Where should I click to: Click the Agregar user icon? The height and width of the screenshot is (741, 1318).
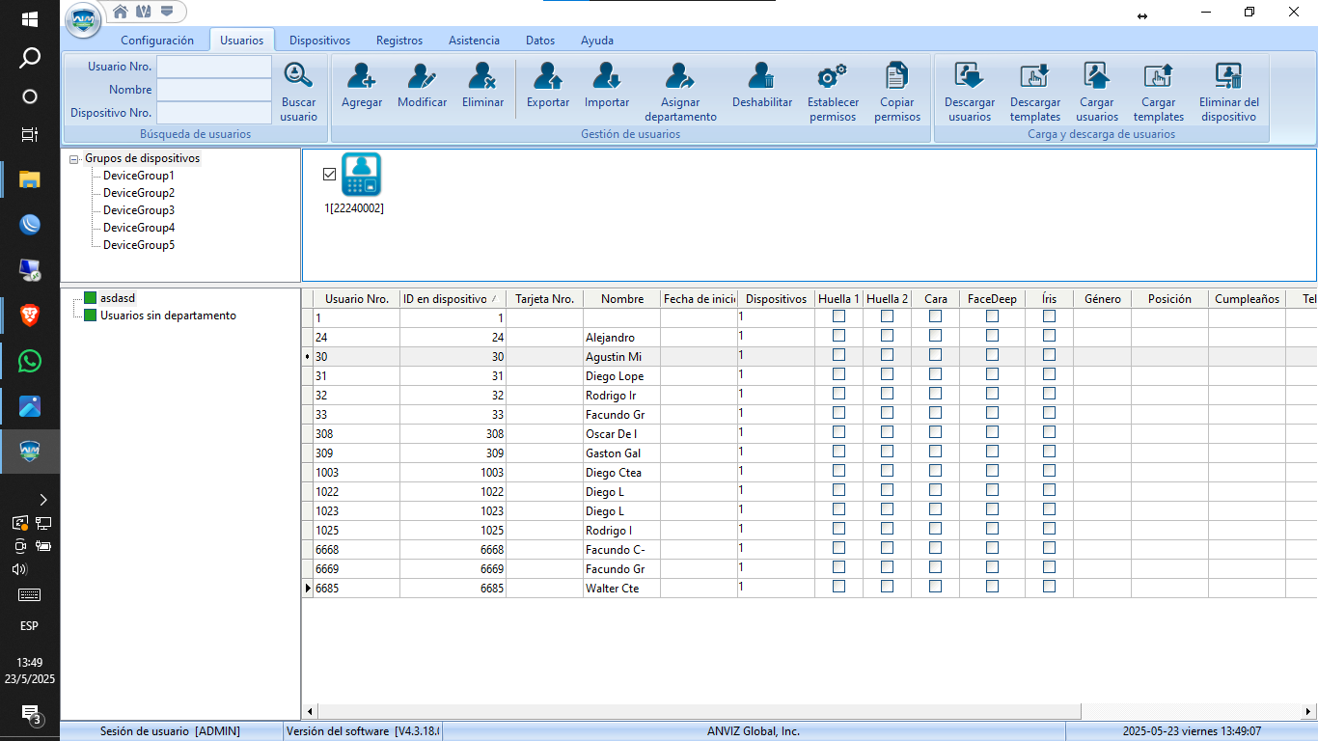point(362,76)
